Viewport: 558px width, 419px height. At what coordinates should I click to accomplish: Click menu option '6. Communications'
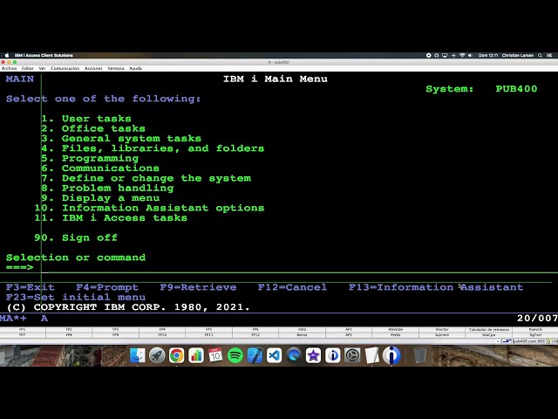pyautogui.click(x=100, y=168)
